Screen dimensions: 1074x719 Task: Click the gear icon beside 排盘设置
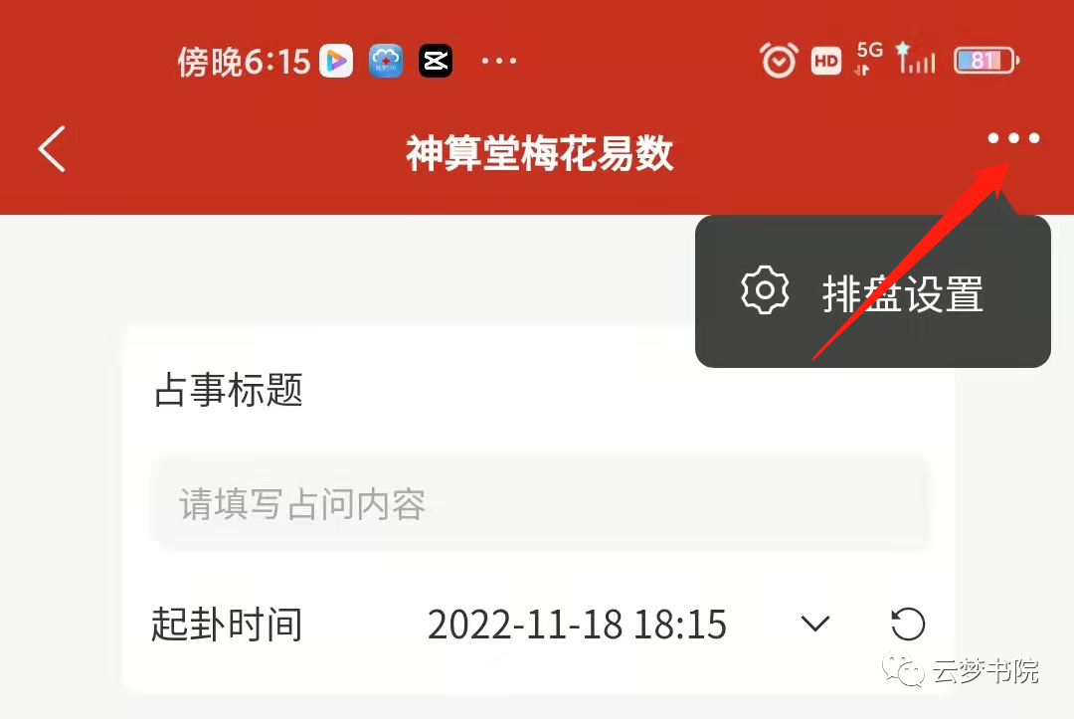click(765, 290)
